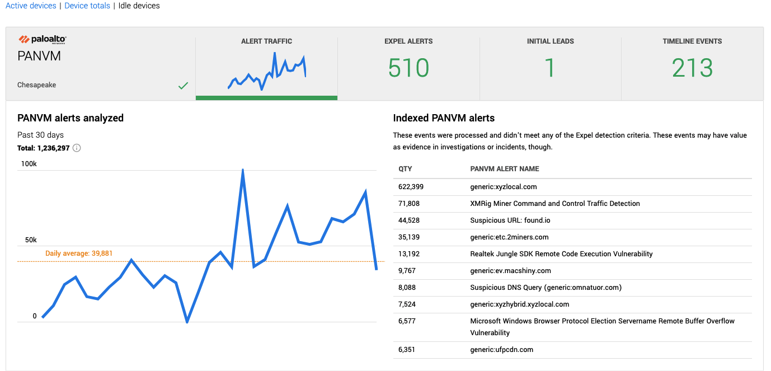Viewport: 771px width, 371px height.
Task: Select the generic:ufpcdn.com alert row
Action: coord(572,350)
